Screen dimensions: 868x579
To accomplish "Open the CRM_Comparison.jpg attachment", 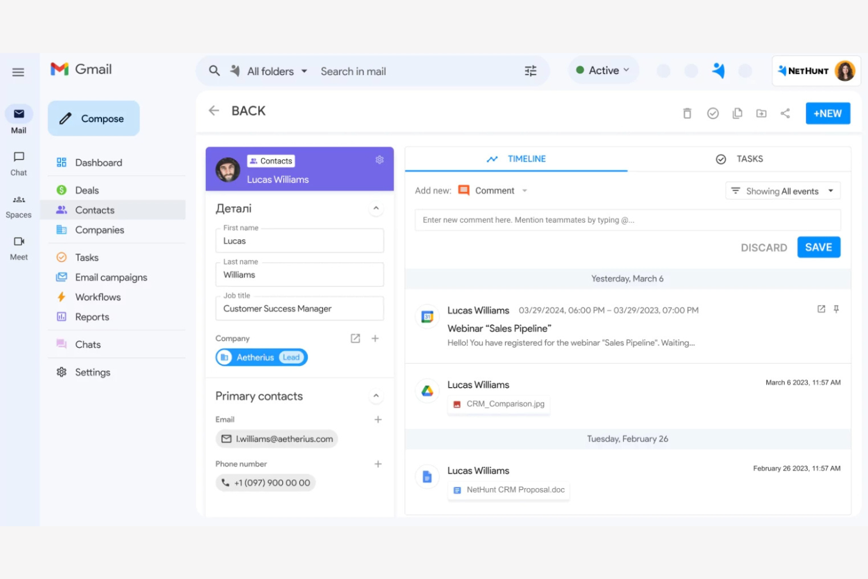I will click(499, 404).
